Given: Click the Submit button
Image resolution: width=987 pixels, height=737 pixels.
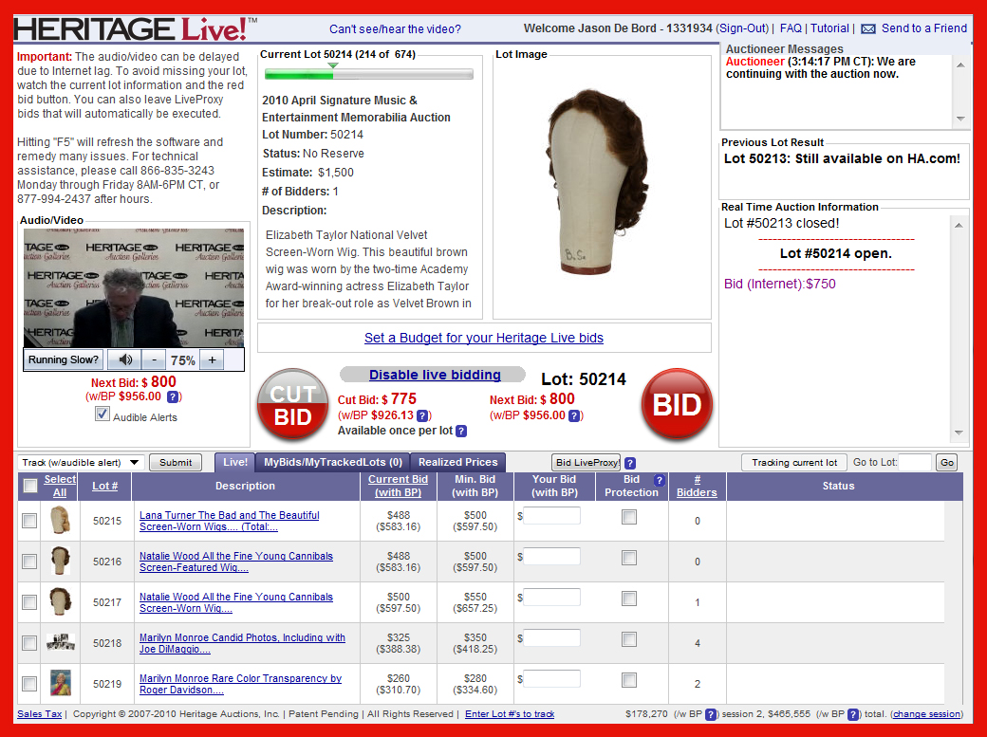Looking at the screenshot, I should [176, 463].
